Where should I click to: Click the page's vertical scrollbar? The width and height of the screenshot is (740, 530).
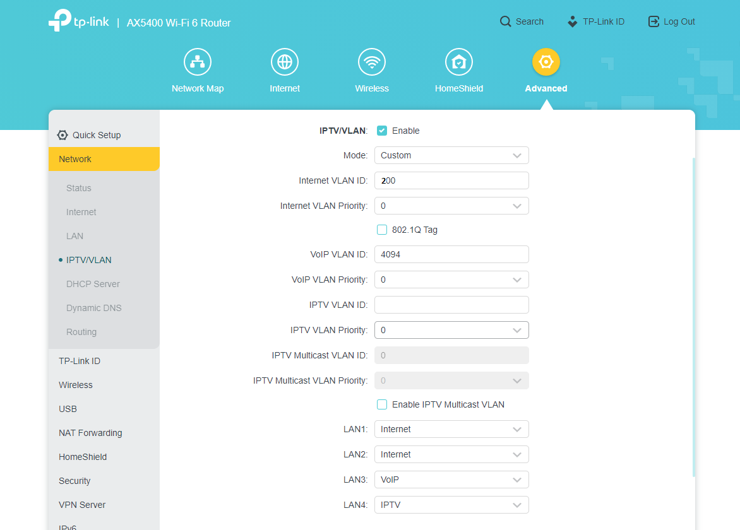[x=693, y=315]
